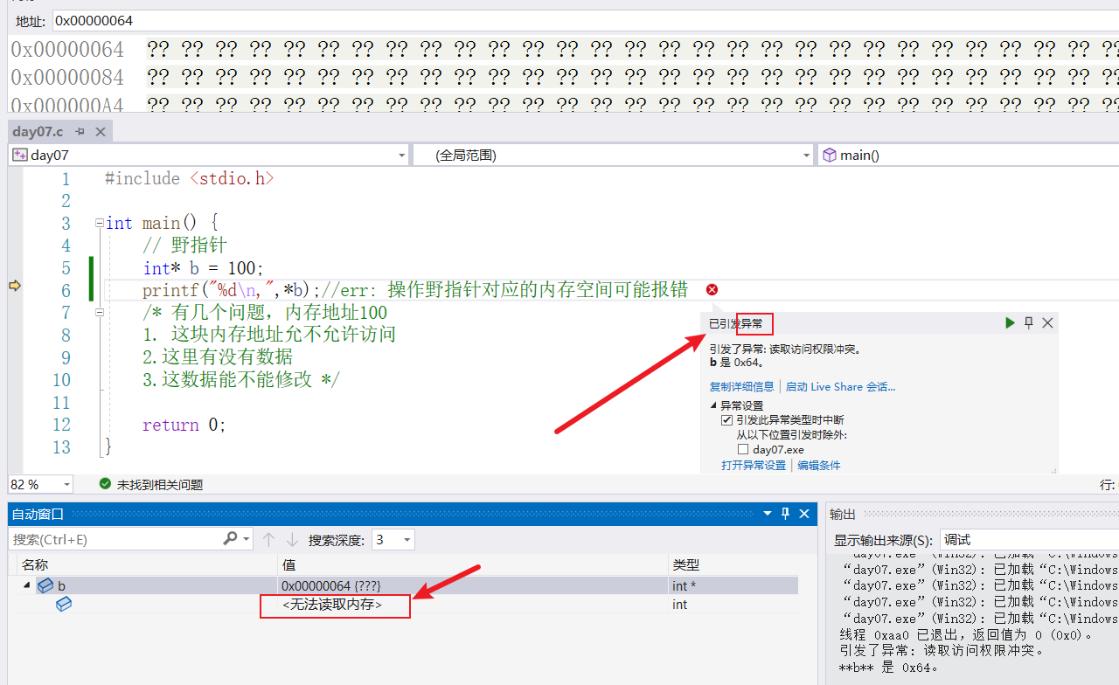Open the day07 project dropdown

[x=401, y=156]
